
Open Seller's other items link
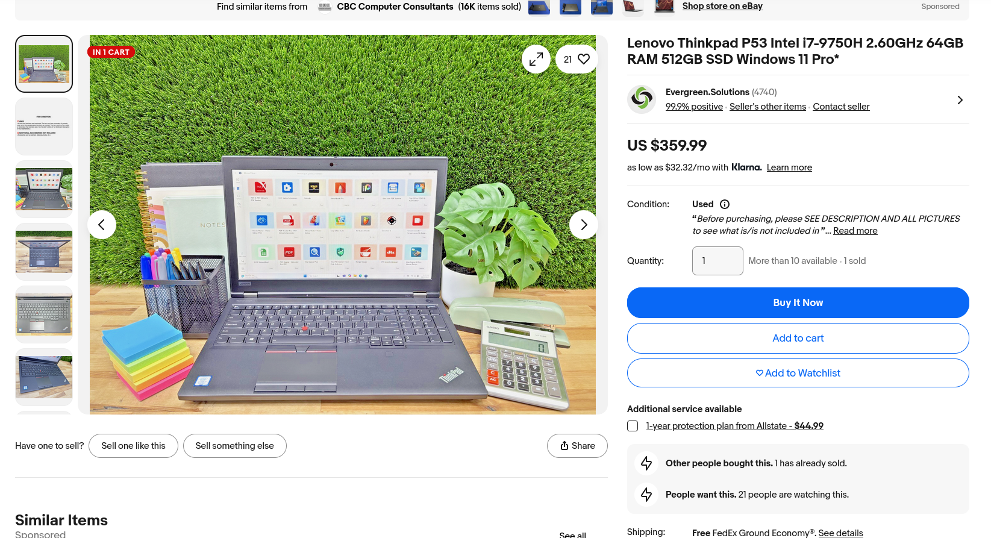(x=767, y=107)
